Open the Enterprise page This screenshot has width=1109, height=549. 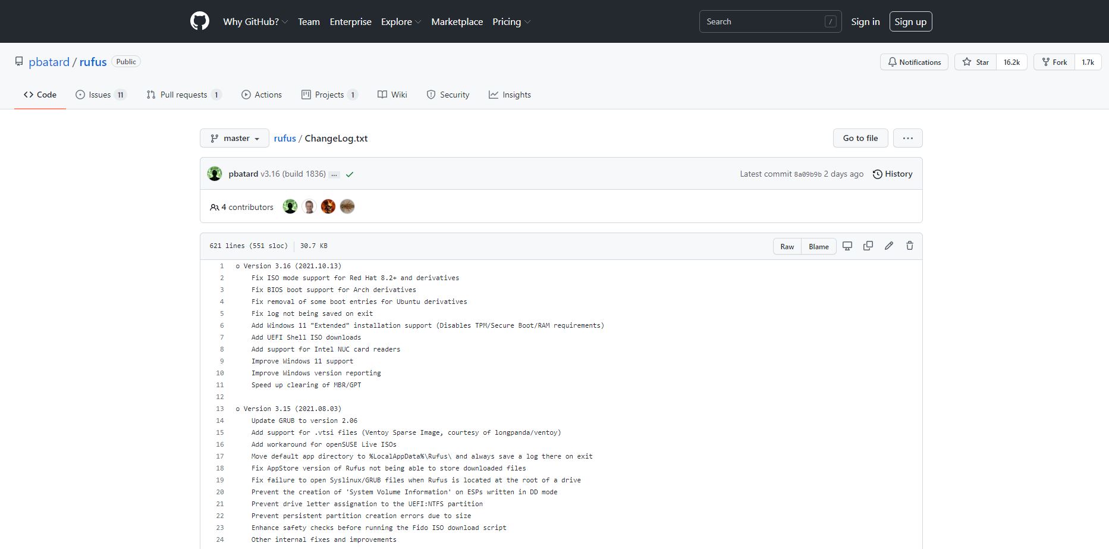tap(350, 21)
